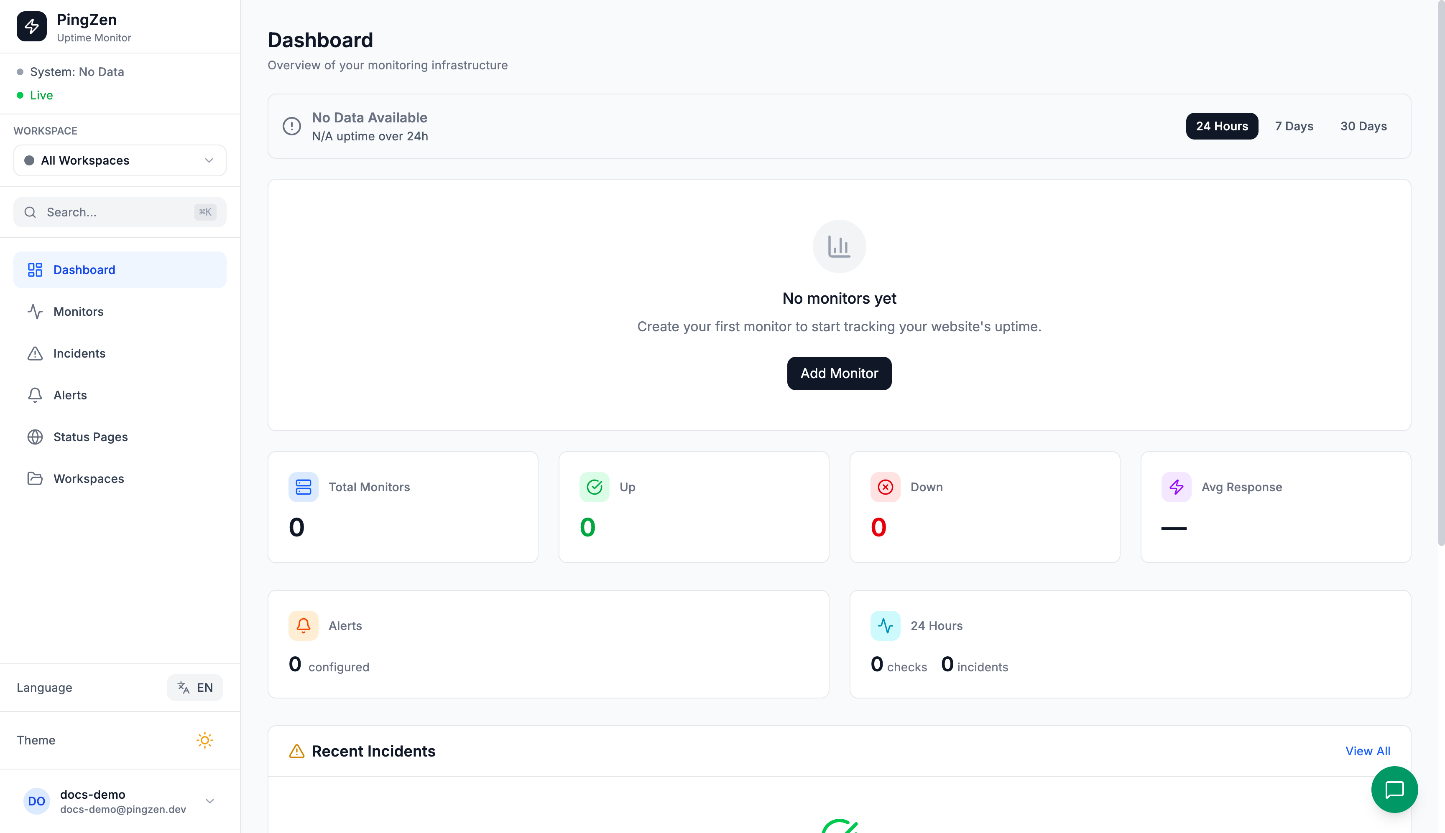
Task: Click the Live status indicator
Action: (35, 95)
